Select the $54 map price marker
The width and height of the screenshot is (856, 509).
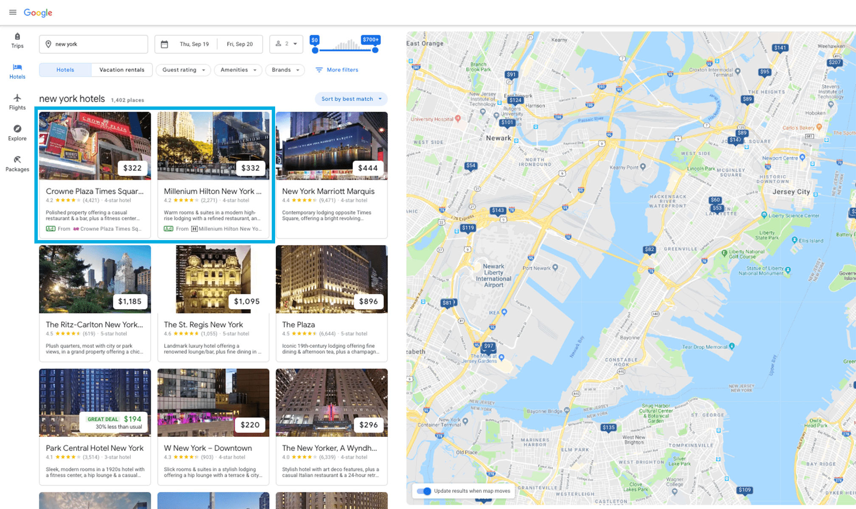coord(470,166)
